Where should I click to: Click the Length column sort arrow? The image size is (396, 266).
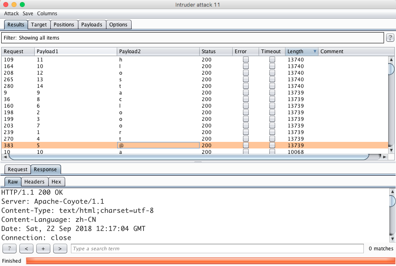point(315,52)
